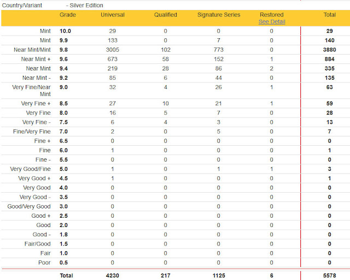The height and width of the screenshot is (280, 350).
Task: Select Restored grand total 6
Action: pyautogui.click(x=271, y=275)
